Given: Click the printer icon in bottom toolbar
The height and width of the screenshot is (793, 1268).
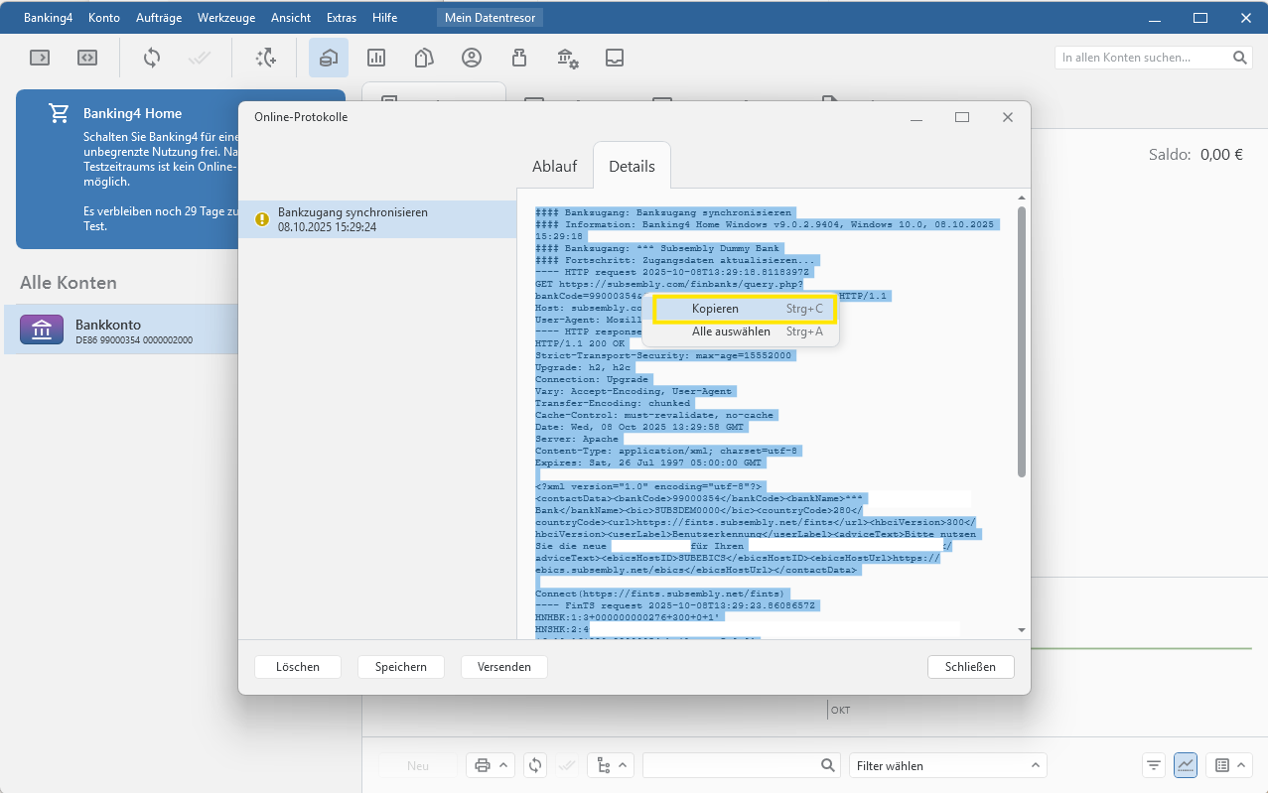Looking at the screenshot, I should click(483, 765).
